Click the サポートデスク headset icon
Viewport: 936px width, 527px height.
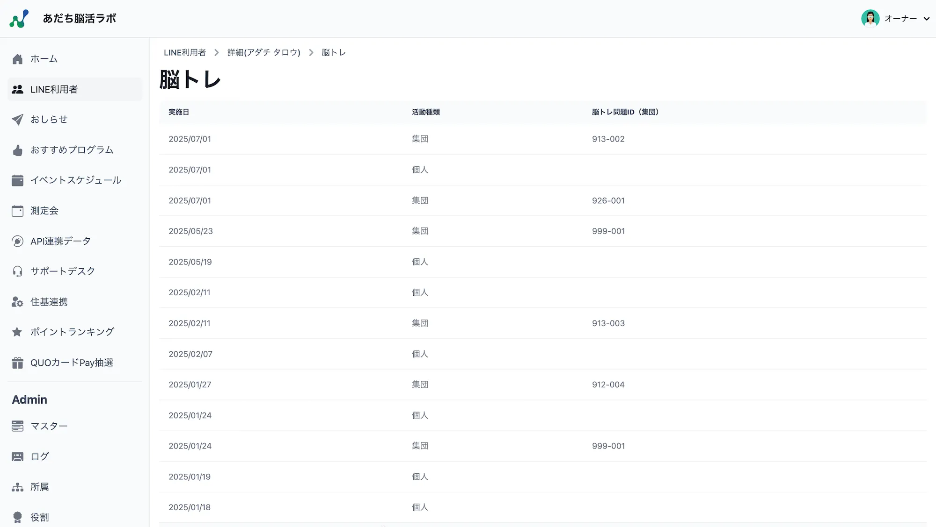17,271
